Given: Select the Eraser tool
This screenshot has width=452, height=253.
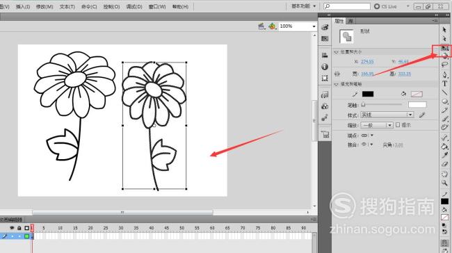Looking at the screenshot, I should 444,164.
